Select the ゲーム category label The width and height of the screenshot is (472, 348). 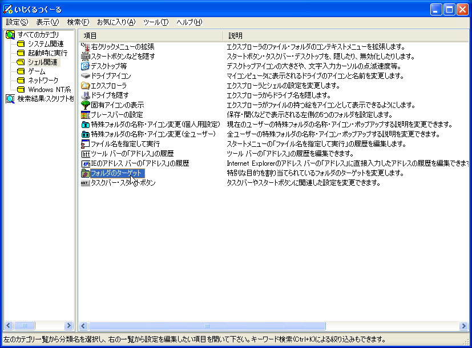(37, 71)
